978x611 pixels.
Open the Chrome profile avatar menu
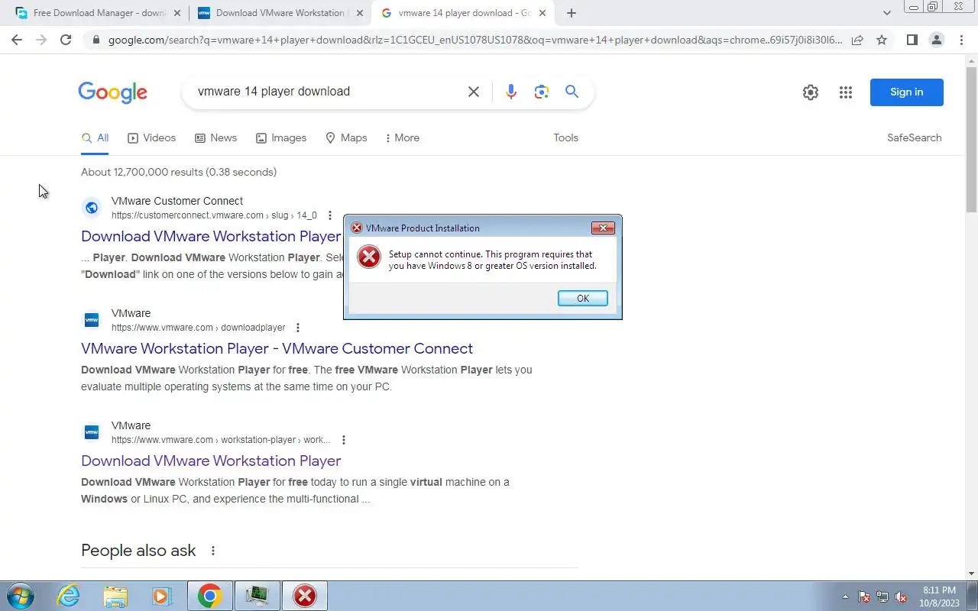tap(936, 40)
